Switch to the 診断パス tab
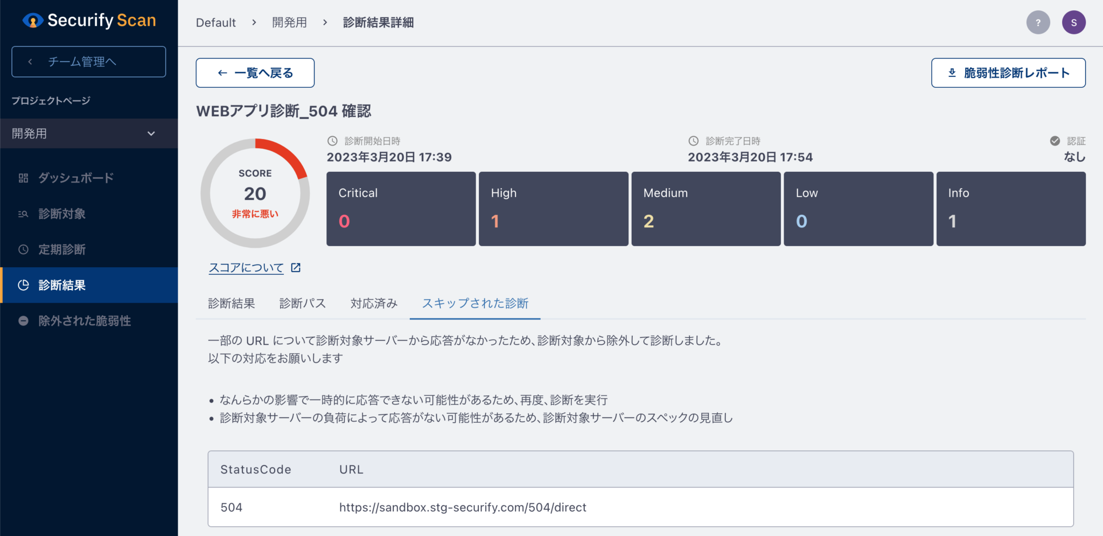Screen dimensions: 1103x536 click(x=302, y=303)
